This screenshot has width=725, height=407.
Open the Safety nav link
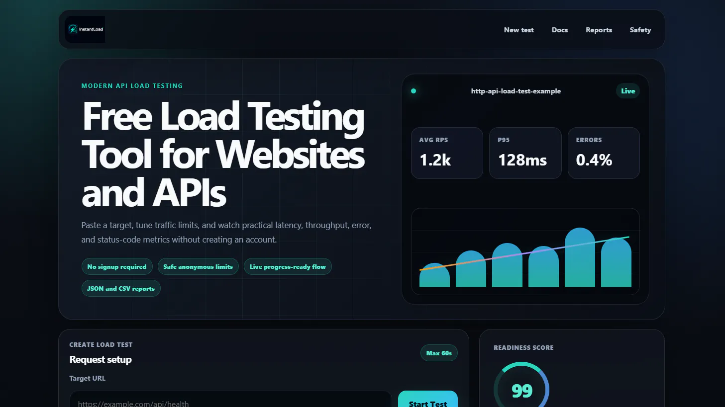[x=640, y=30]
